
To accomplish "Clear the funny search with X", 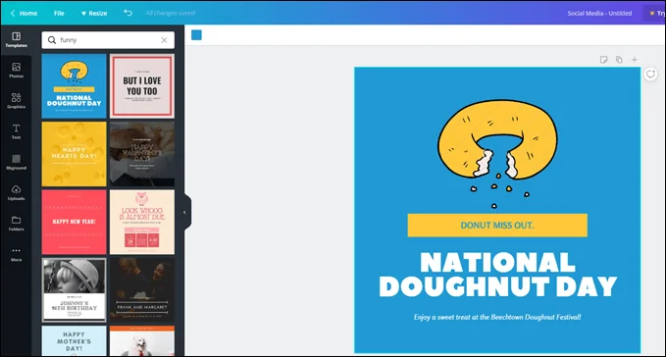I will tap(164, 40).
